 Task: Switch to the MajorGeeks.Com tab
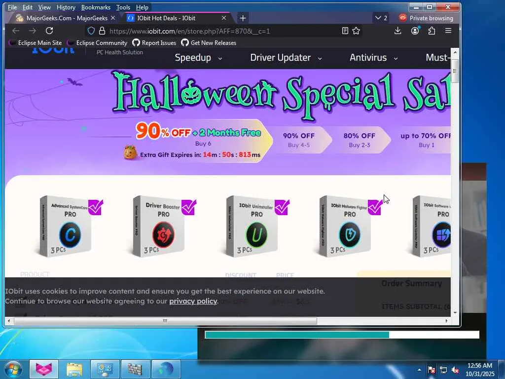click(66, 18)
